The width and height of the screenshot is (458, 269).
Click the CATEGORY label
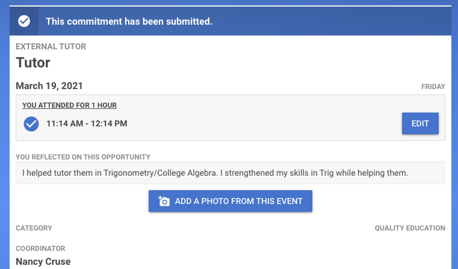[x=34, y=228]
